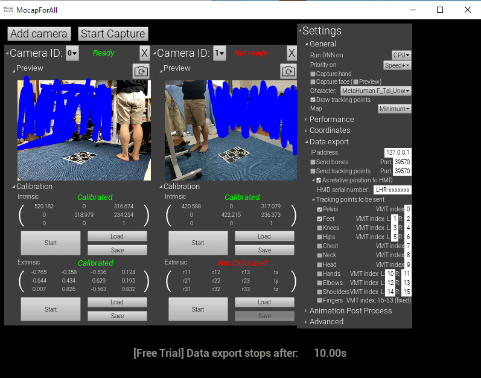Toggle Draw tracking points checkbox

pos(313,100)
